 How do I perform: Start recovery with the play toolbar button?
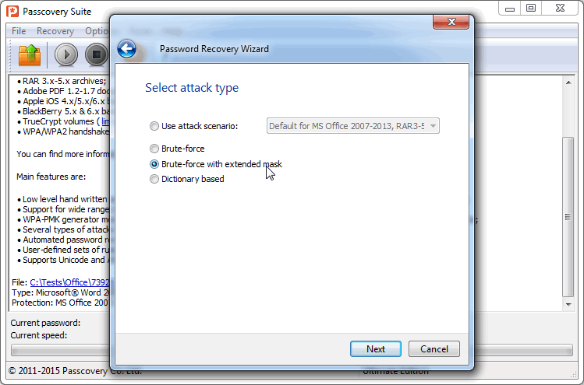[66, 54]
